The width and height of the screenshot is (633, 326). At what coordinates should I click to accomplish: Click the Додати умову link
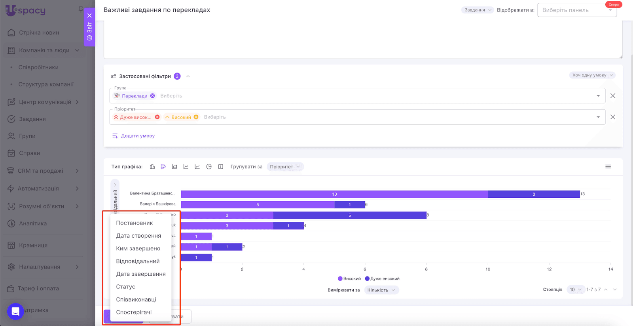tap(137, 136)
